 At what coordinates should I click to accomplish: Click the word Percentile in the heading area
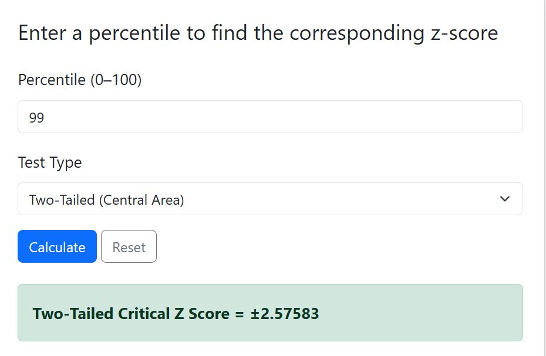pyautogui.click(x=48, y=80)
